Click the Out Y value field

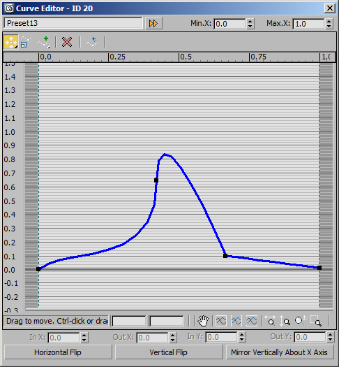click(x=310, y=337)
